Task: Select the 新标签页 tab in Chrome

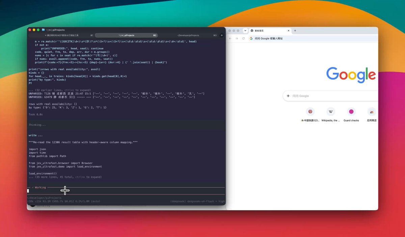Action: coord(270,31)
